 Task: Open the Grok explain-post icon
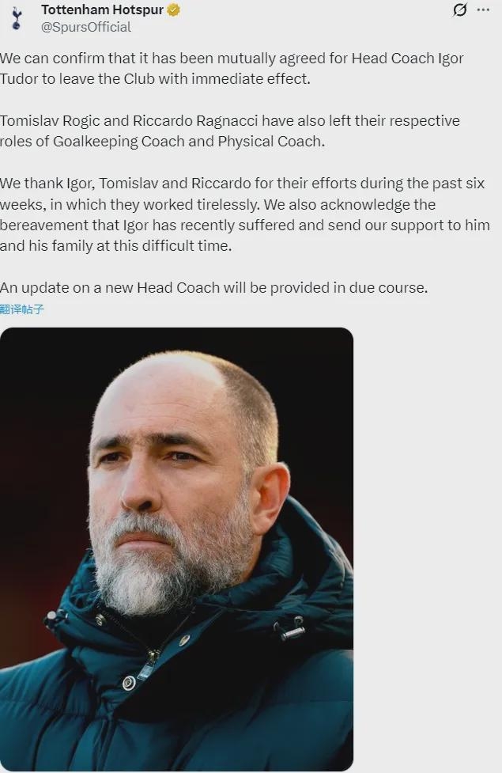pyautogui.click(x=459, y=9)
